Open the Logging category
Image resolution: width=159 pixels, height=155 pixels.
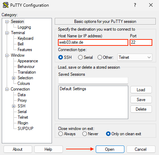coord(24,27)
